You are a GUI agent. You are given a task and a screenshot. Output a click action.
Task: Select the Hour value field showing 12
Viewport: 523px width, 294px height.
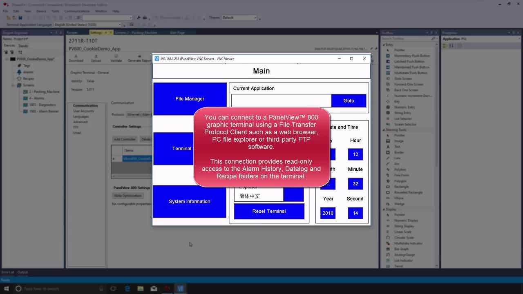[x=355, y=154]
